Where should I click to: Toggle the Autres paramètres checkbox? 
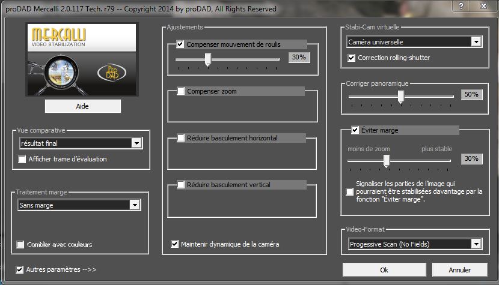(x=19, y=270)
